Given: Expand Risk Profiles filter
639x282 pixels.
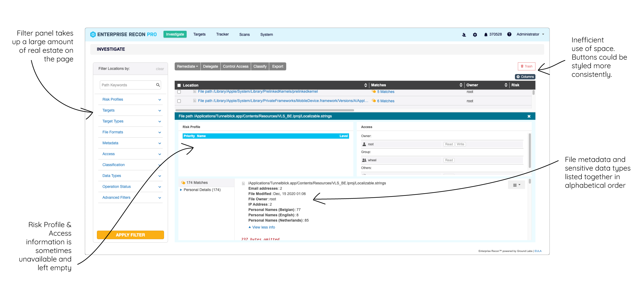Looking at the screenshot, I should [x=130, y=99].
